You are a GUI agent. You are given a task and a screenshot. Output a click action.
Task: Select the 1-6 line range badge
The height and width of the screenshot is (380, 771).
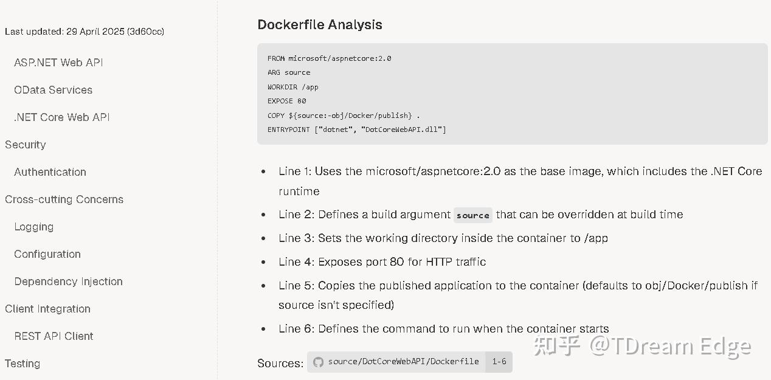[x=499, y=361]
